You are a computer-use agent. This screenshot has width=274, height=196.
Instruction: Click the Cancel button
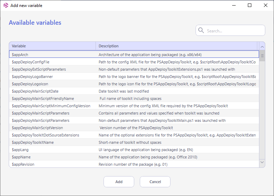[x=155, y=182]
